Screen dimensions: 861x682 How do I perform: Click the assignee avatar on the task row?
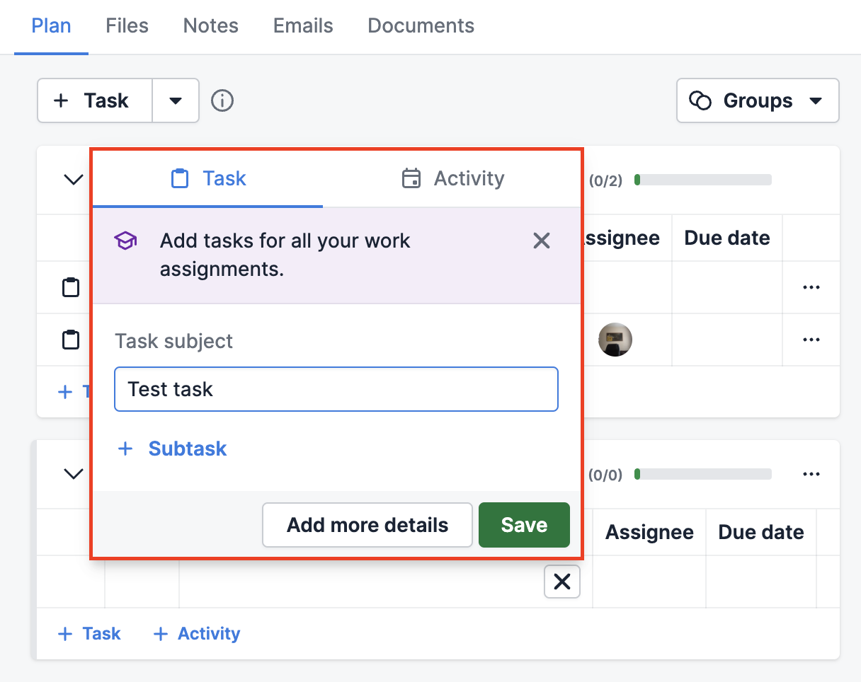pyautogui.click(x=615, y=340)
